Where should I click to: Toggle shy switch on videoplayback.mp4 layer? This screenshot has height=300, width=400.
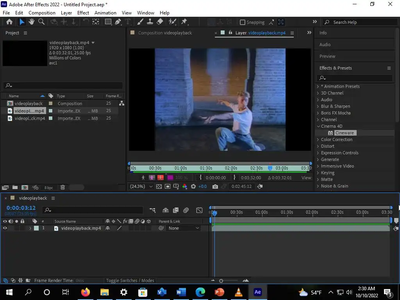point(108,228)
